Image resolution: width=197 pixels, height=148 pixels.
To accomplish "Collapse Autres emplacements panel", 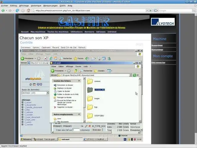I will 79,114.
